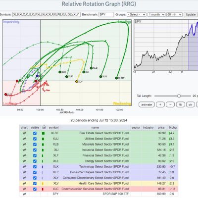
Task: Click the ctr center button
Action: point(191,104)
